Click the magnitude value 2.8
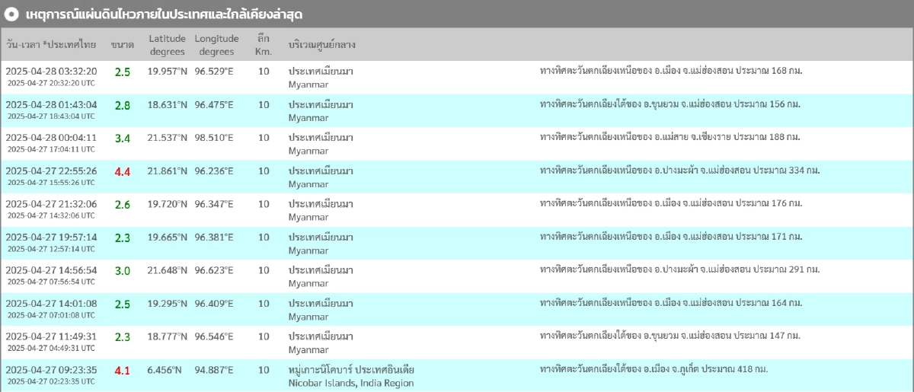914x392 pixels. (x=123, y=106)
